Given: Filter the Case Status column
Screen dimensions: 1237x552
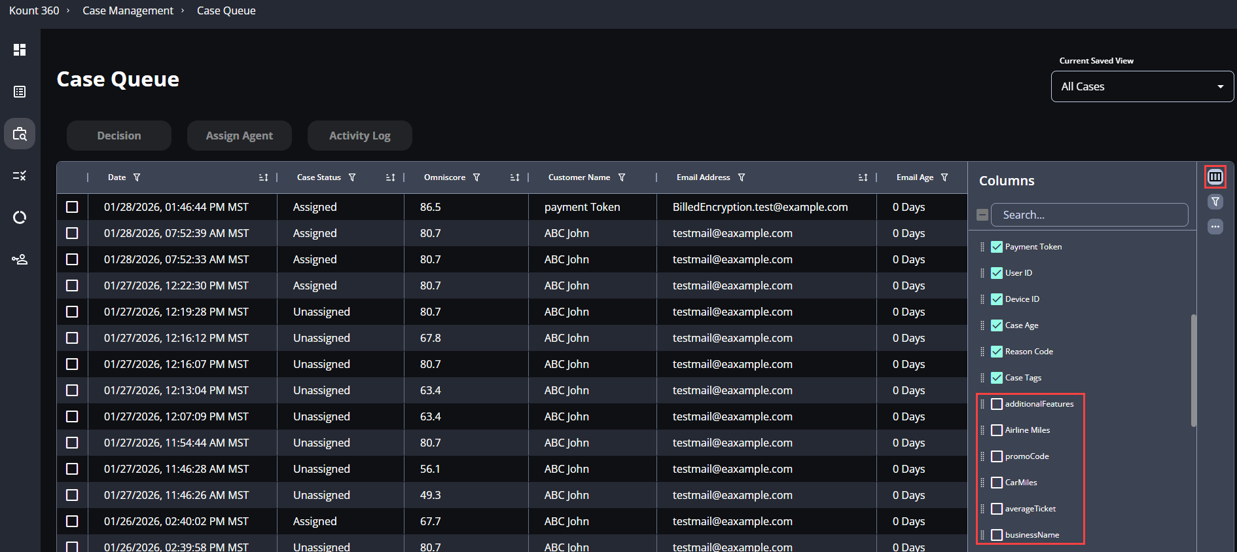Looking at the screenshot, I should (352, 177).
